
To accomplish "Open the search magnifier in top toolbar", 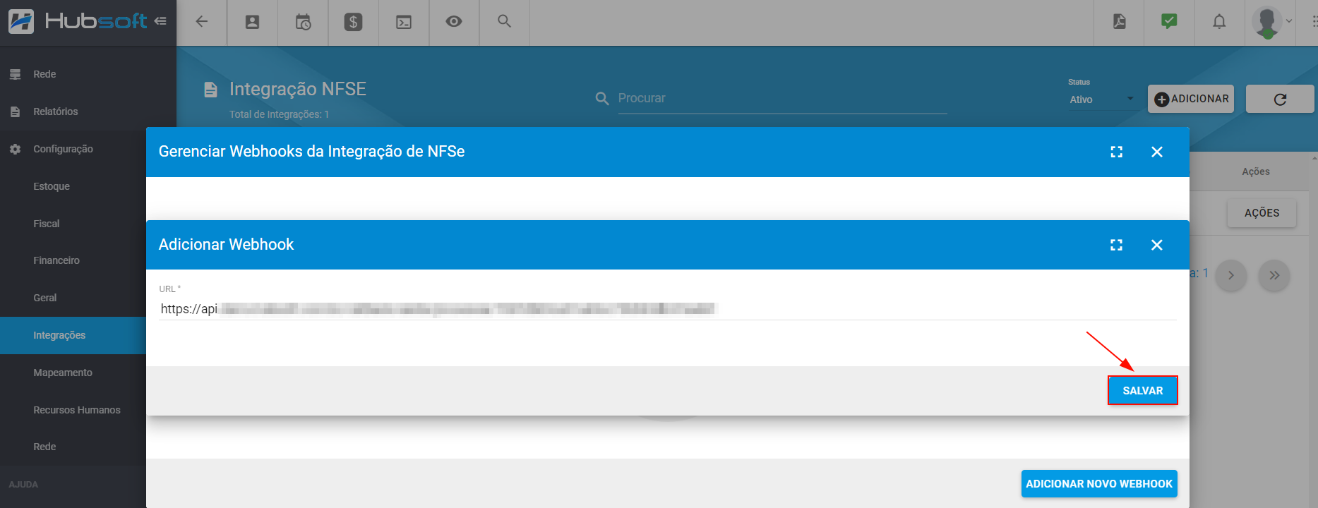I will click(x=504, y=21).
